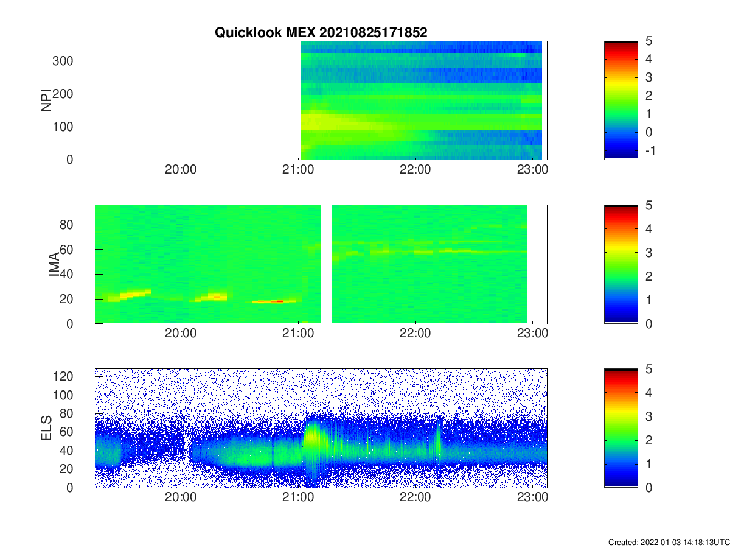This screenshot has width=730, height=548.
Task: Click "23:00" on the ELS time axis
Action: (x=533, y=498)
